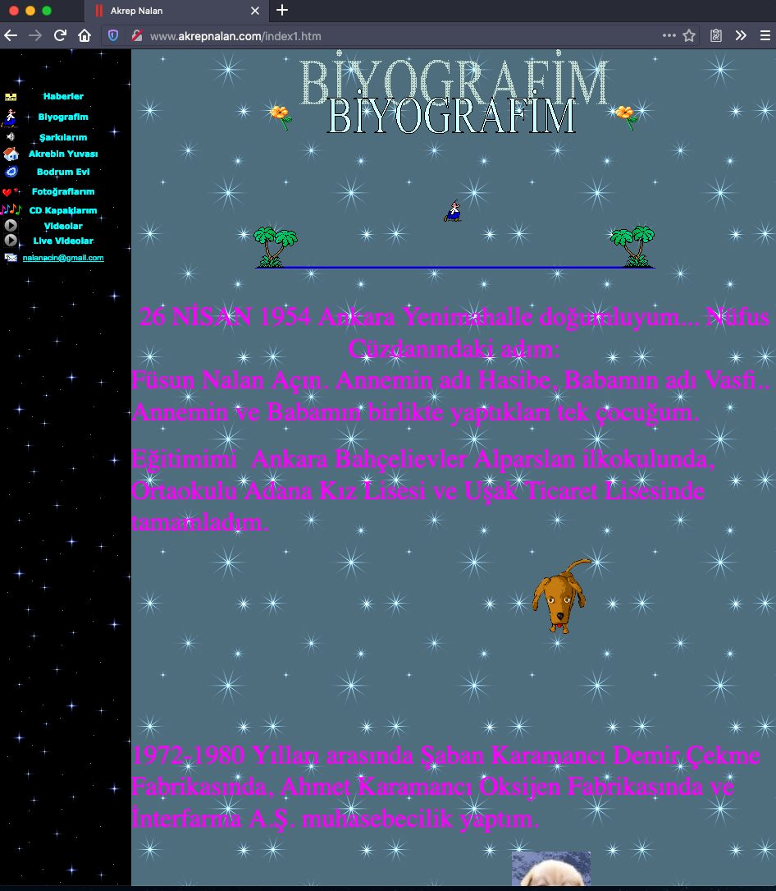Click the play icon beside Videolar
This screenshot has height=891, width=776.
(10, 226)
